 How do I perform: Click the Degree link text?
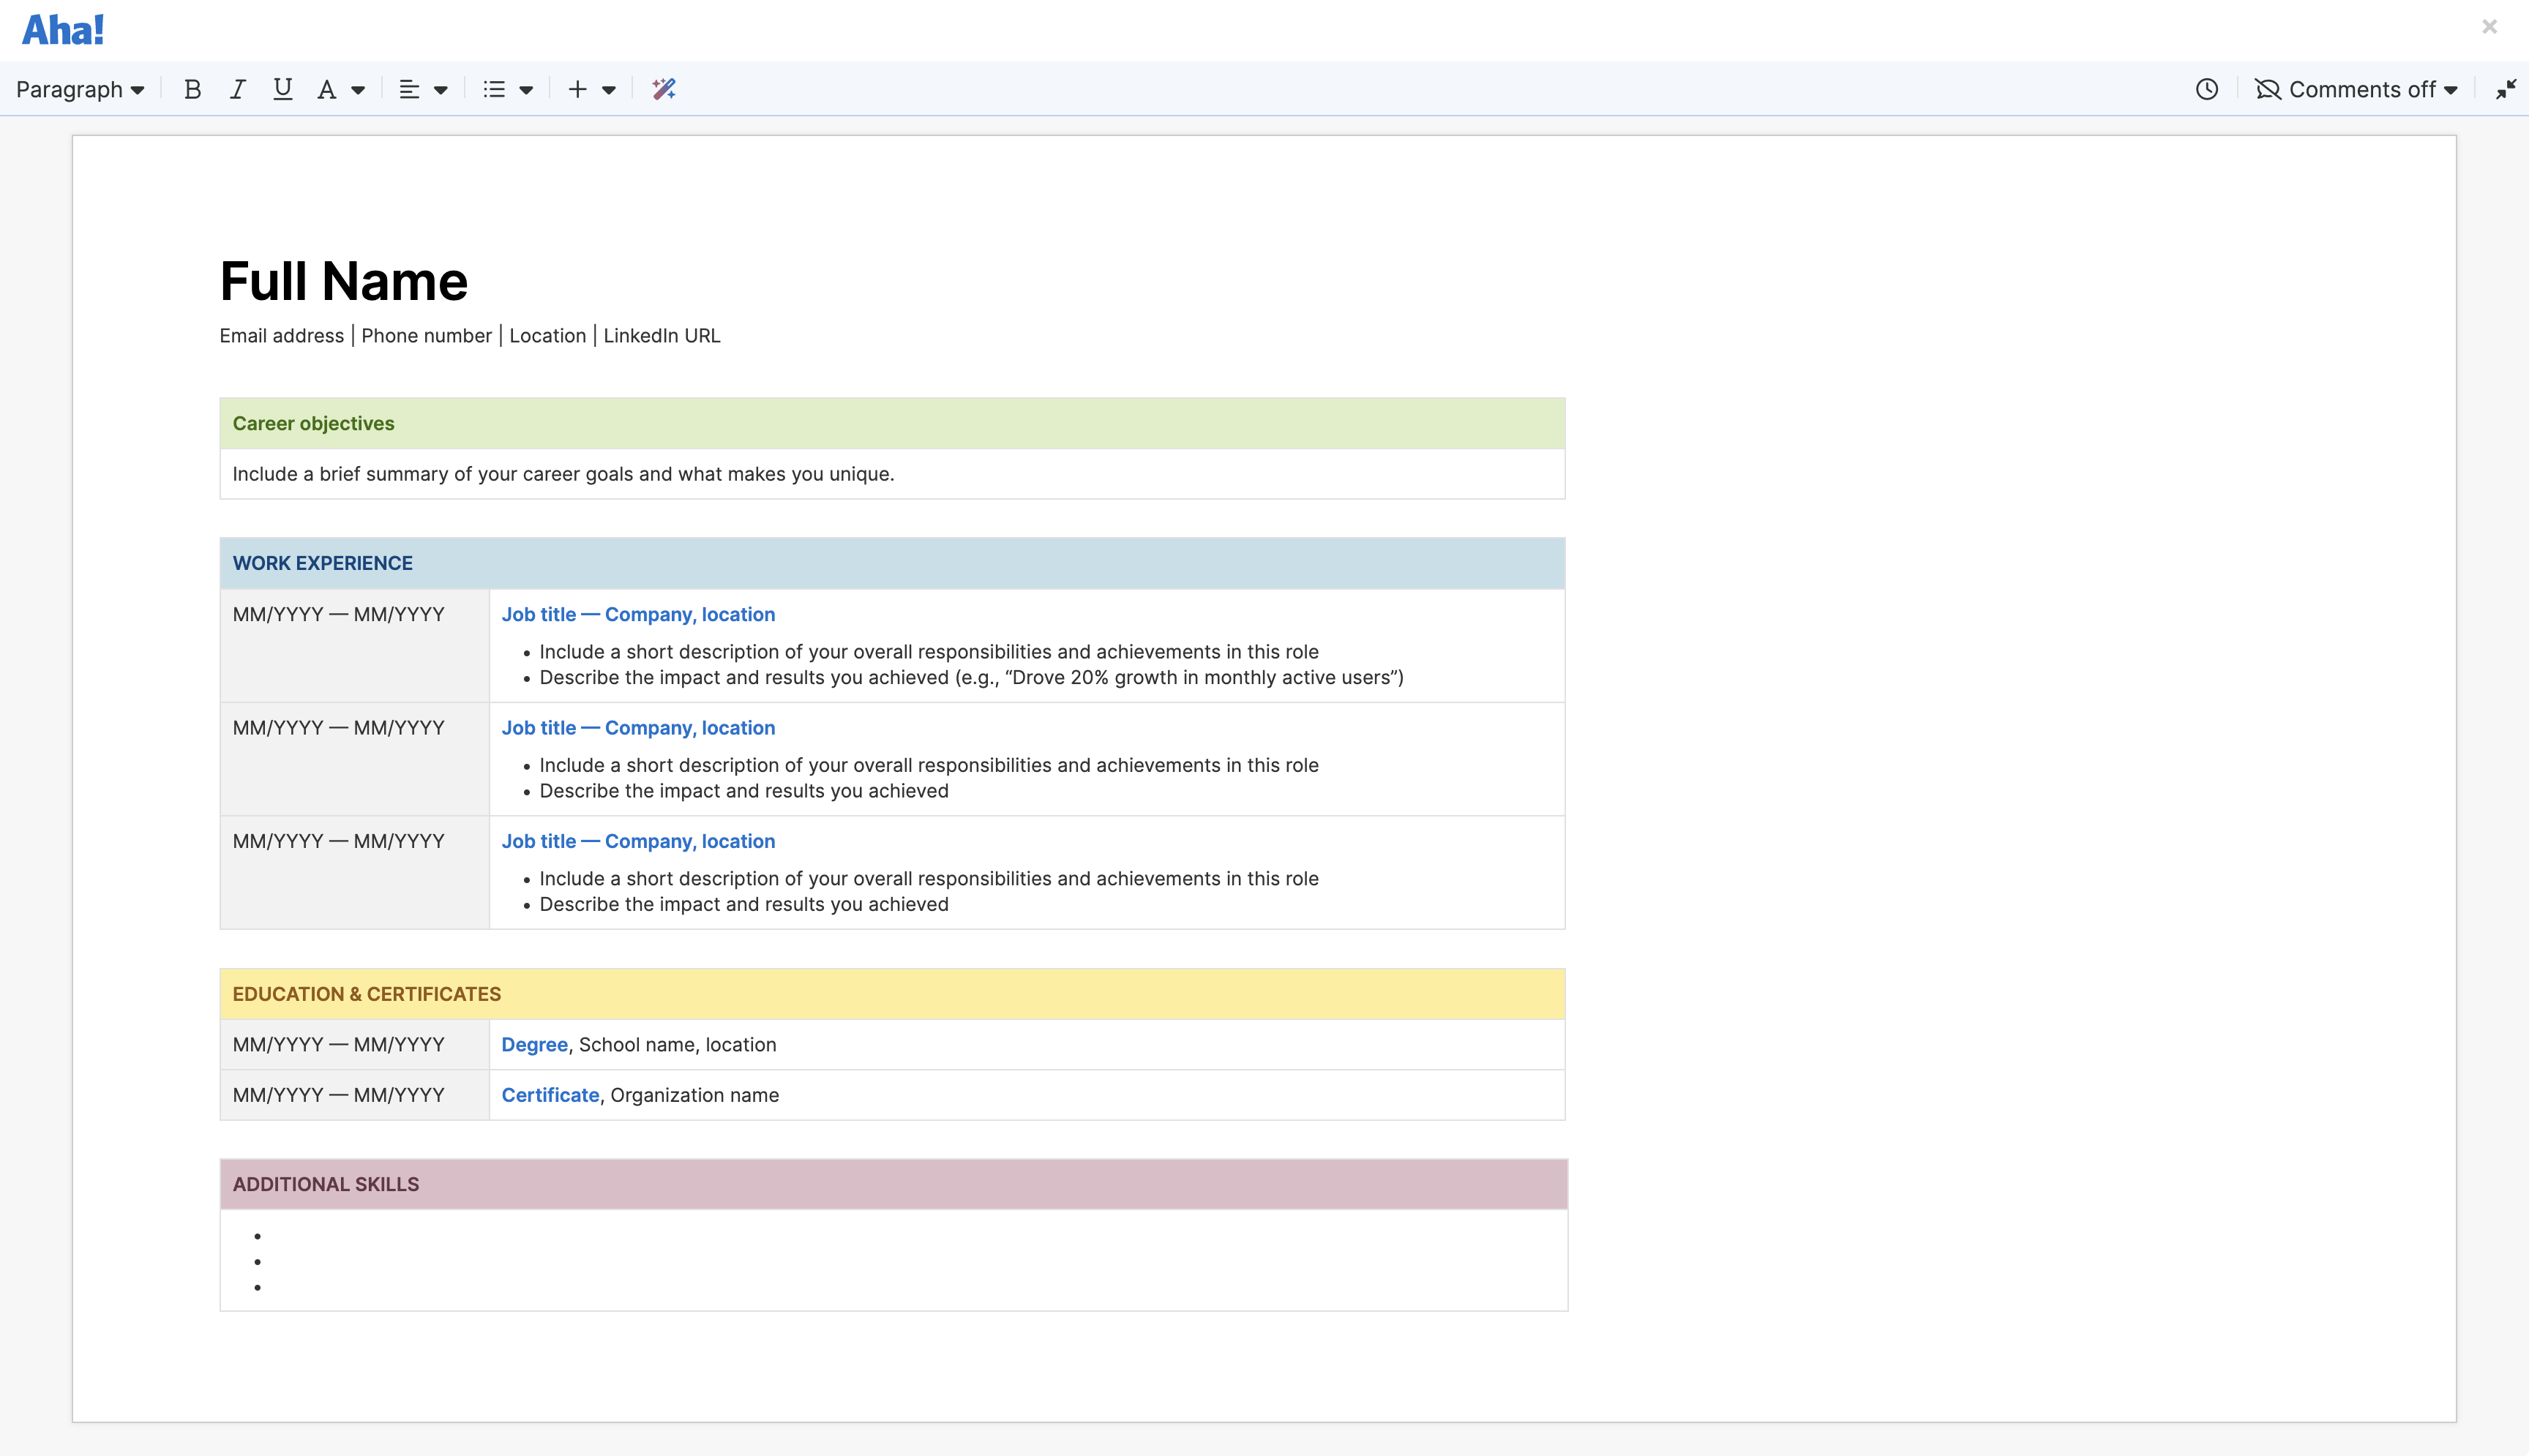pyautogui.click(x=534, y=1045)
